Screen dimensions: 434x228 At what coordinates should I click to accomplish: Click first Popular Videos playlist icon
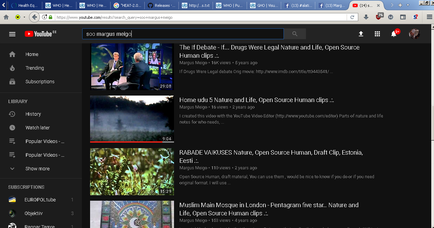pos(12,141)
